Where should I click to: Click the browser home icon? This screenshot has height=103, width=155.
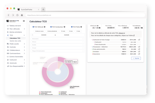tap(22, 15)
